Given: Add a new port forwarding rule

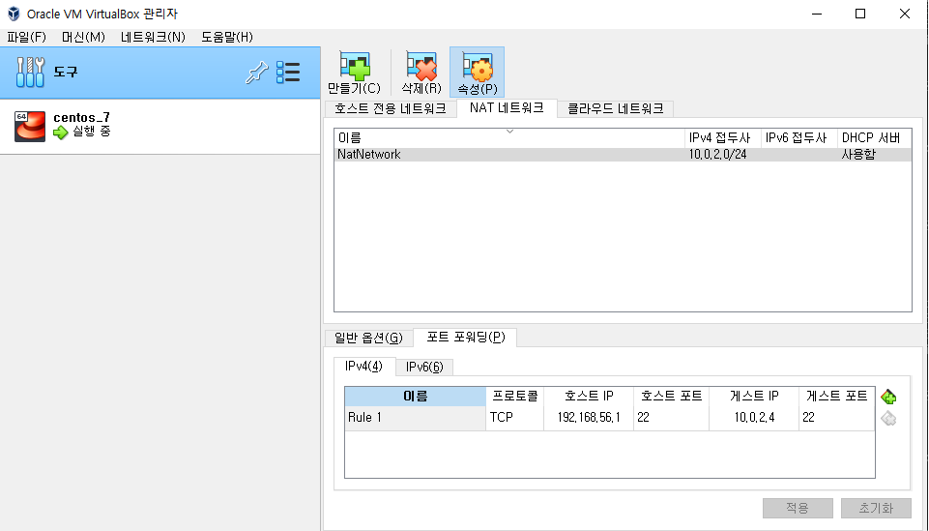Looking at the screenshot, I should (x=888, y=397).
